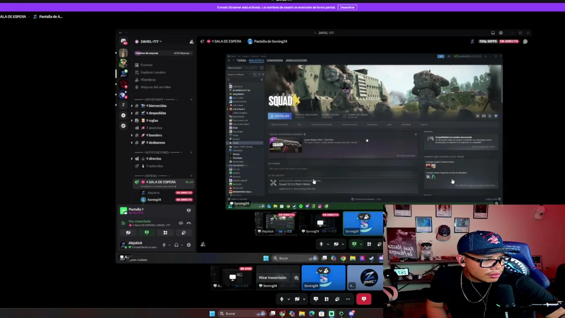The height and width of the screenshot is (318, 565).
Task: Open the Squad game settings gear in Steam
Action: pyautogui.click(x=478, y=116)
